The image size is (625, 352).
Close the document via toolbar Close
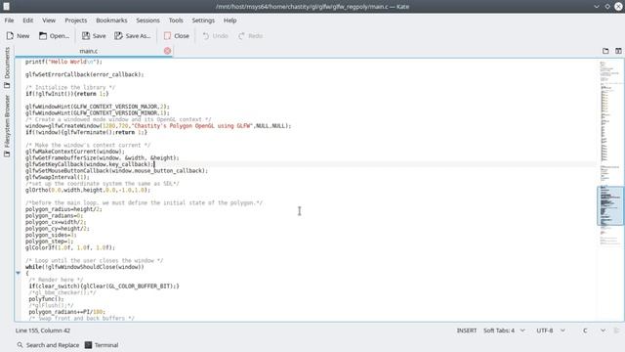click(177, 36)
